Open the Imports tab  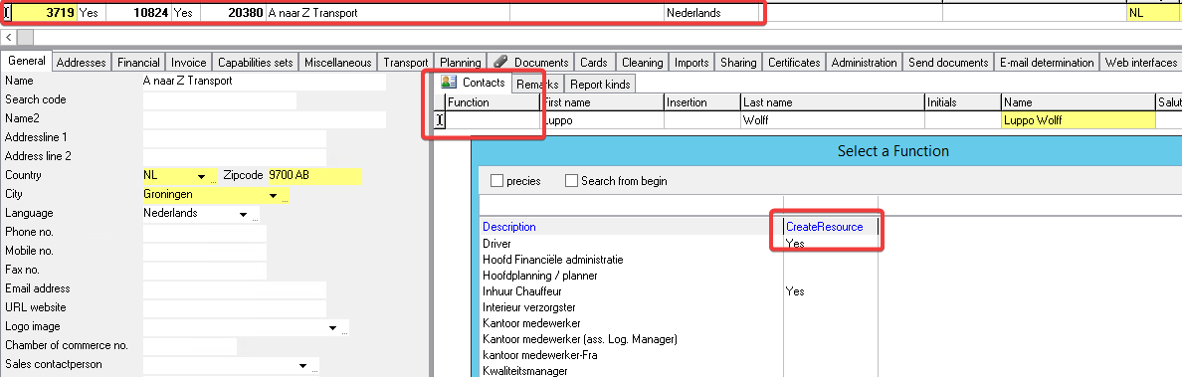point(691,63)
